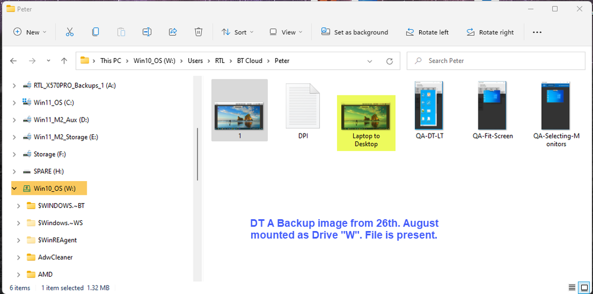Click Set as background button

point(354,32)
